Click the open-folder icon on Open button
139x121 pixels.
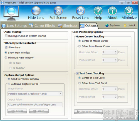(x=35, y=111)
